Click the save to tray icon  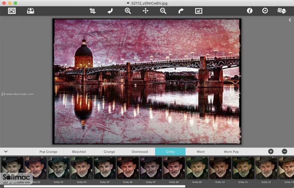click(x=30, y=11)
